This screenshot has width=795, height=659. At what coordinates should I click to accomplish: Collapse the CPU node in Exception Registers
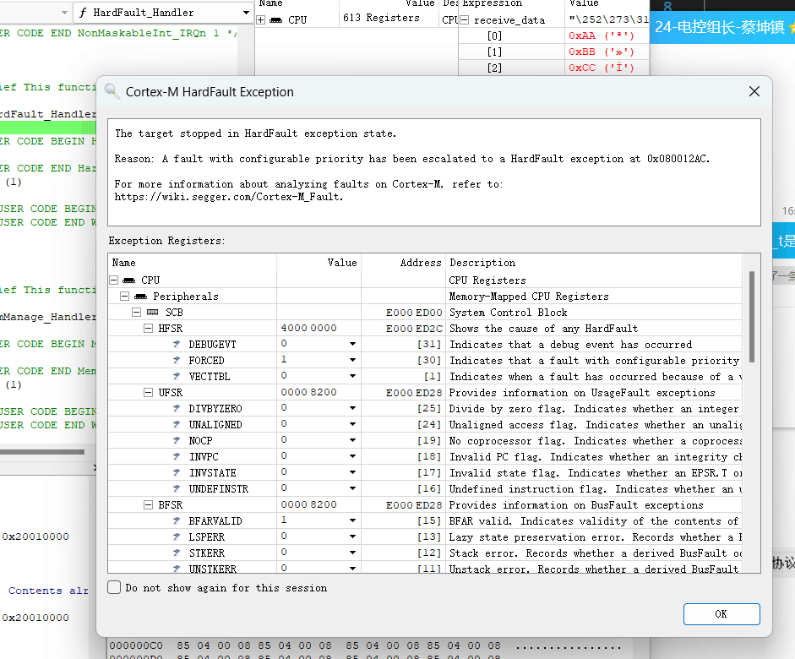pos(114,280)
